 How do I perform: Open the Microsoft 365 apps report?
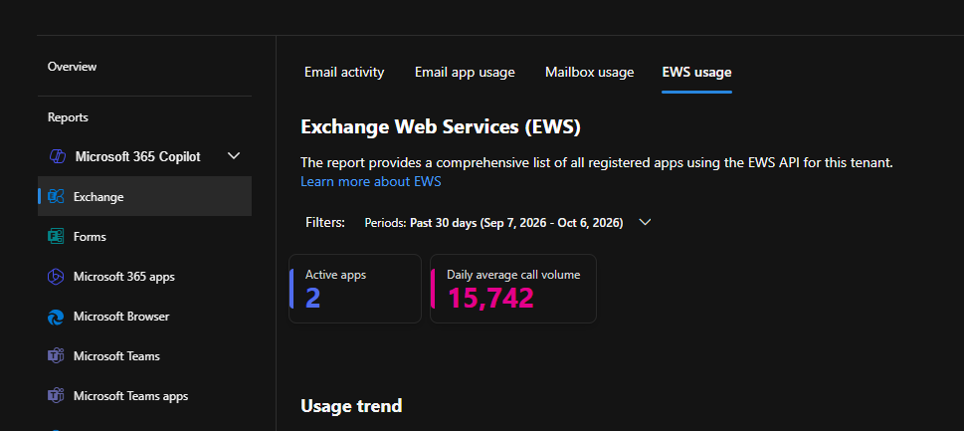pos(124,277)
